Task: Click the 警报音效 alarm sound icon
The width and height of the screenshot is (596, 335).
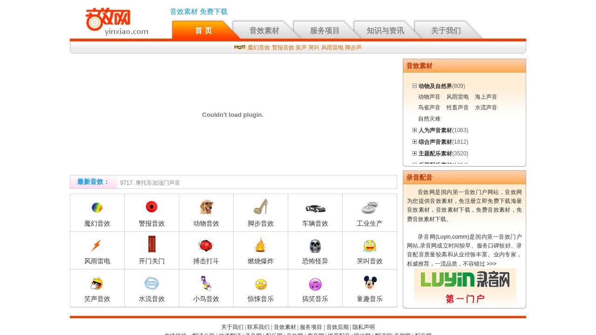Action: [151, 208]
